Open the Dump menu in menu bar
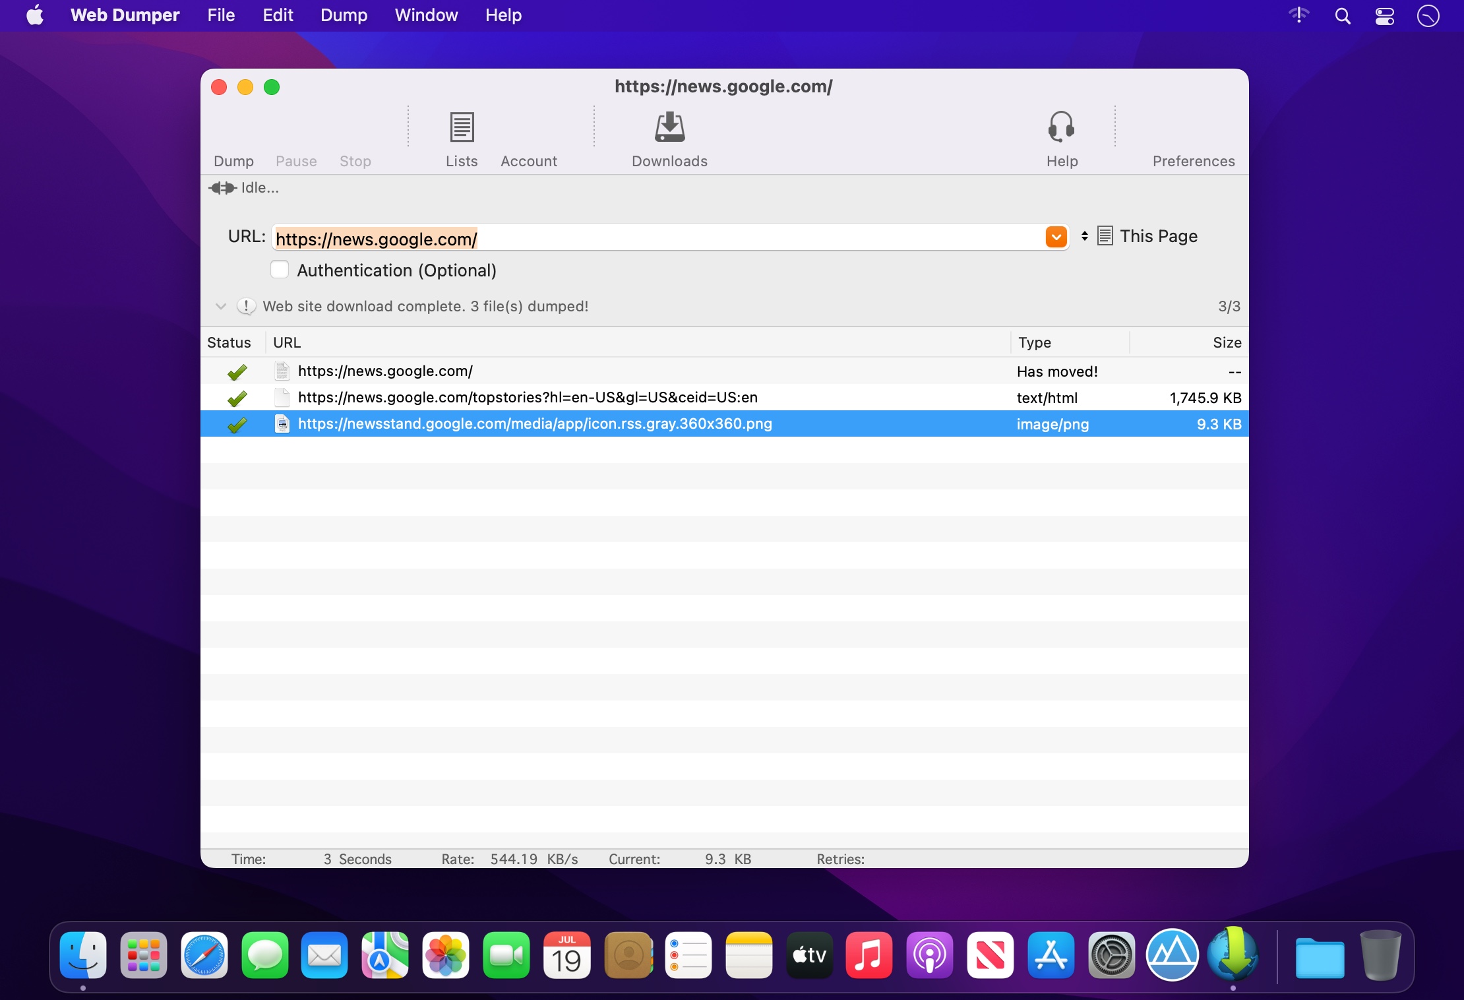 [344, 15]
